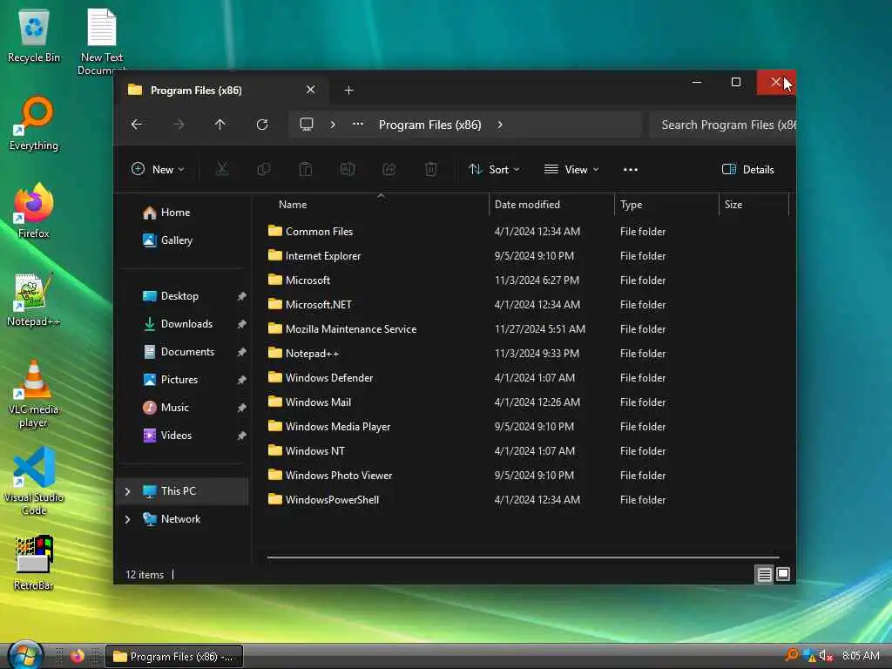Select the Firefox desktop shortcut

(x=34, y=211)
